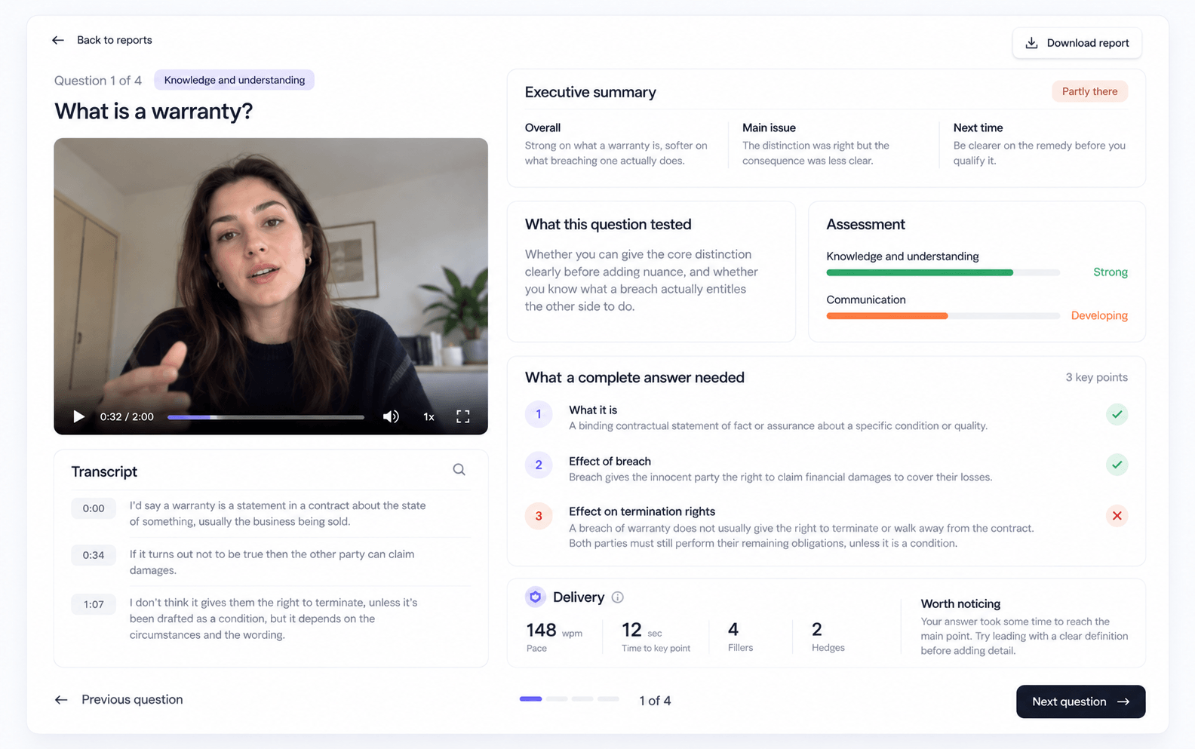Click green checkmark for What it is
Viewport: 1195px width, 749px height.
click(1117, 414)
